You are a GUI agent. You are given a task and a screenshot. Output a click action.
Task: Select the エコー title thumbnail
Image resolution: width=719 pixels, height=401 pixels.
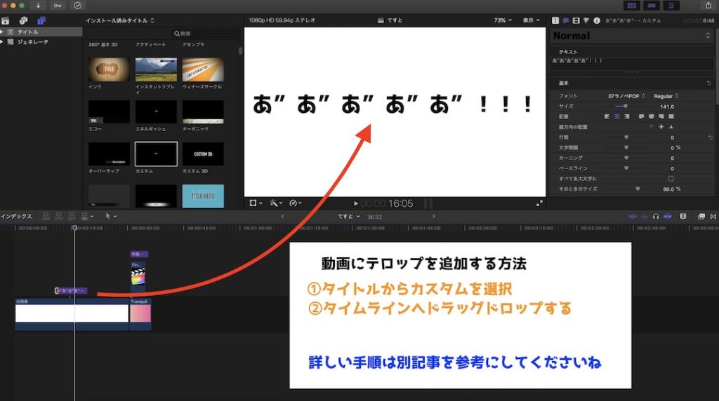click(x=109, y=112)
